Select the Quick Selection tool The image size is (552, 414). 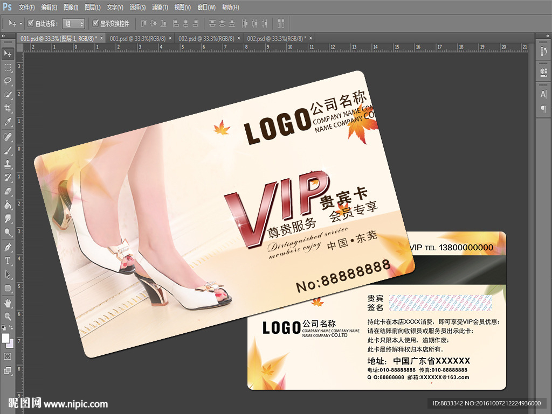(x=8, y=95)
